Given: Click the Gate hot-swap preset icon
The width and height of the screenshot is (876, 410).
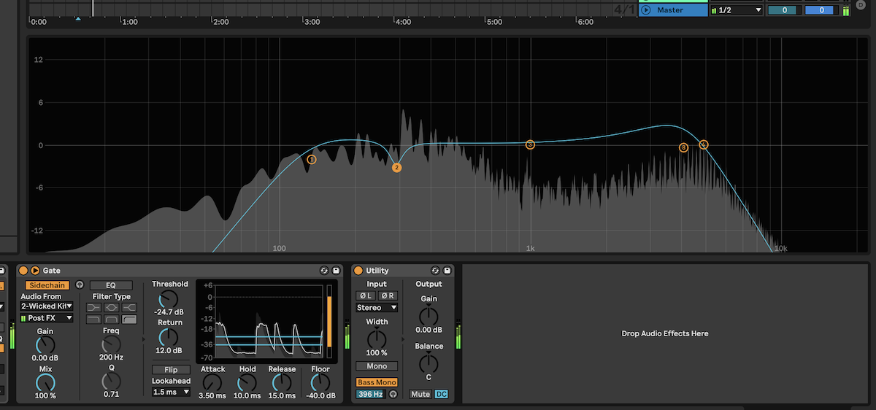Looking at the screenshot, I should tap(324, 271).
